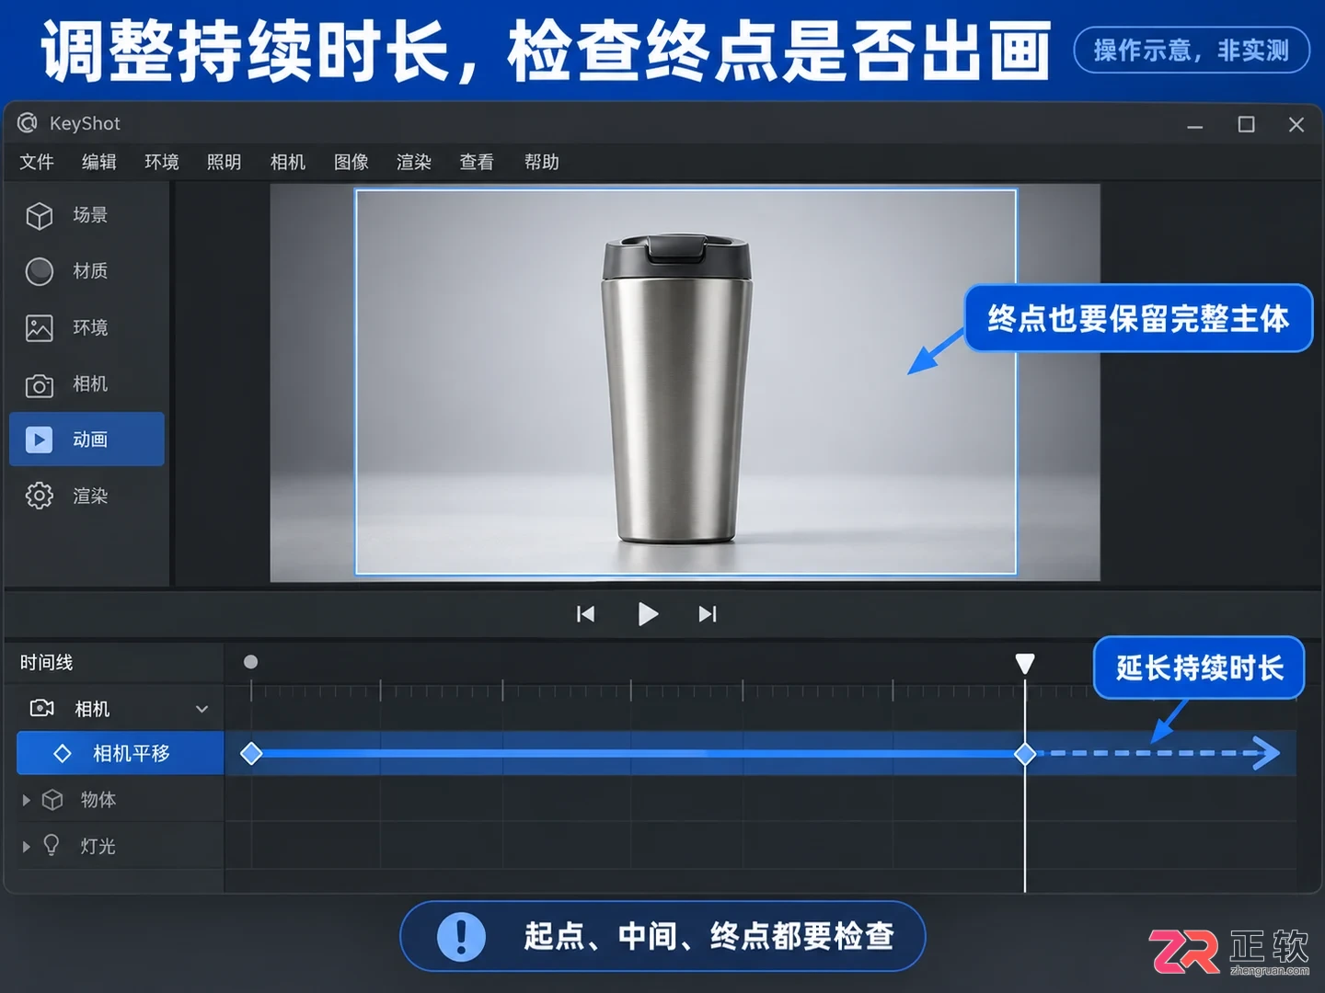
Task: Open the 帮助 menu
Action: tap(542, 162)
